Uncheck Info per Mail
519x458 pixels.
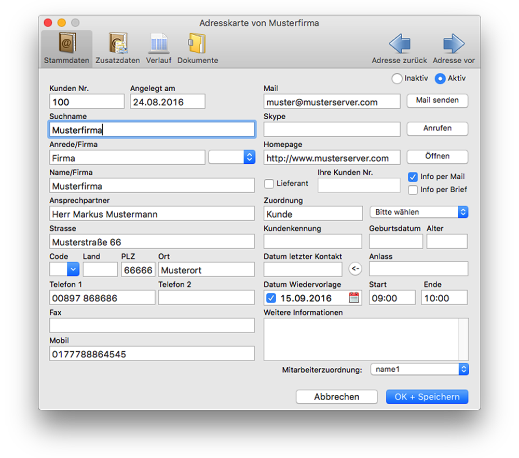(x=413, y=177)
